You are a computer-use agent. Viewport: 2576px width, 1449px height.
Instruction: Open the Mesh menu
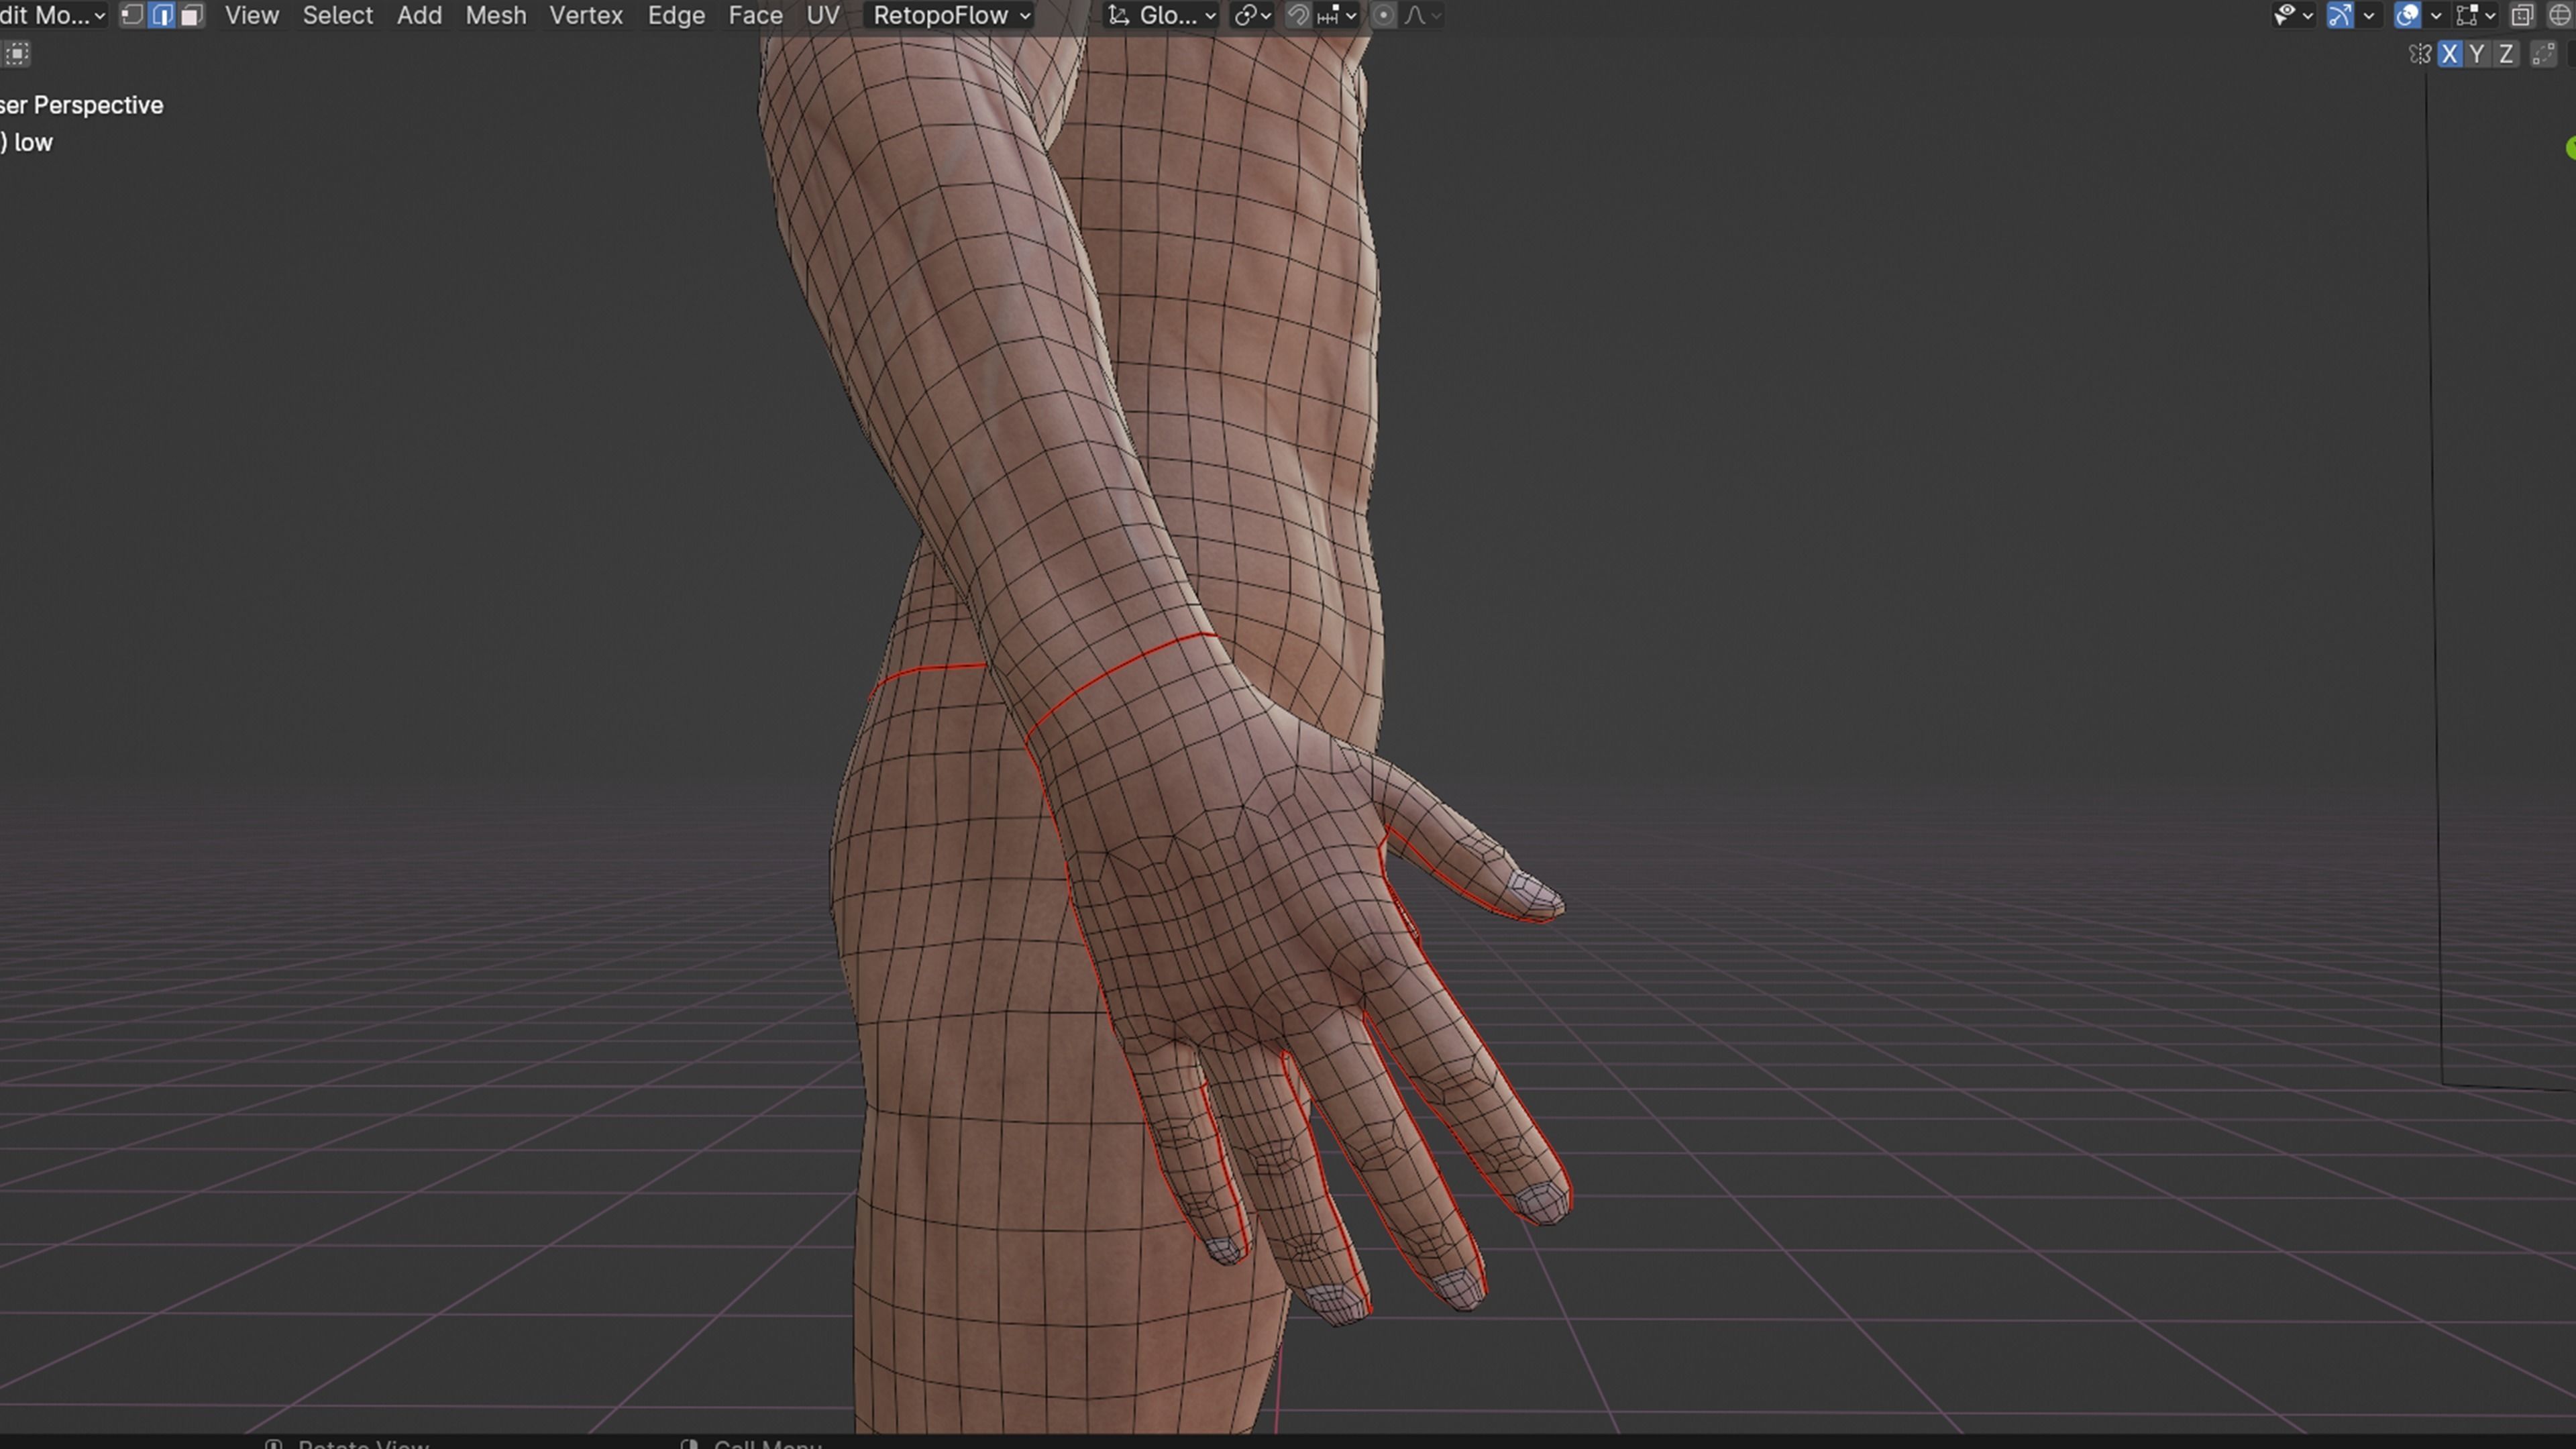(x=495, y=15)
